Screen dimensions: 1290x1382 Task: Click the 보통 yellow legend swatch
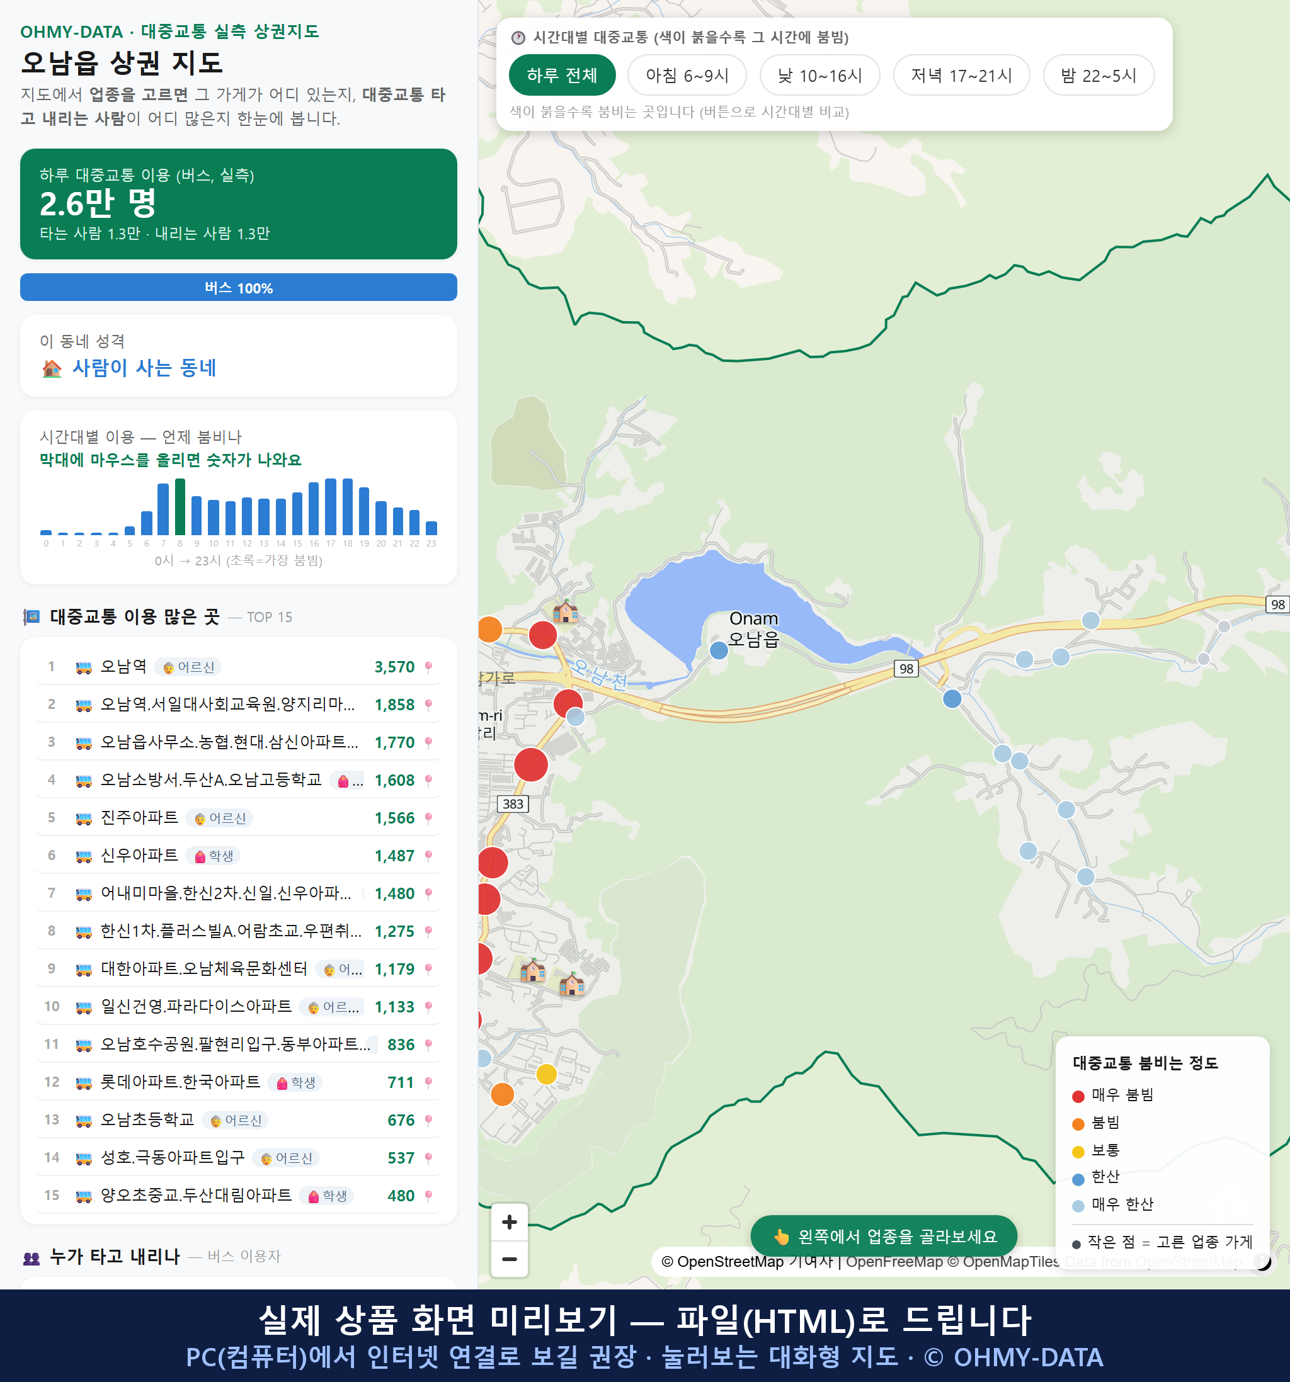point(1078,1152)
